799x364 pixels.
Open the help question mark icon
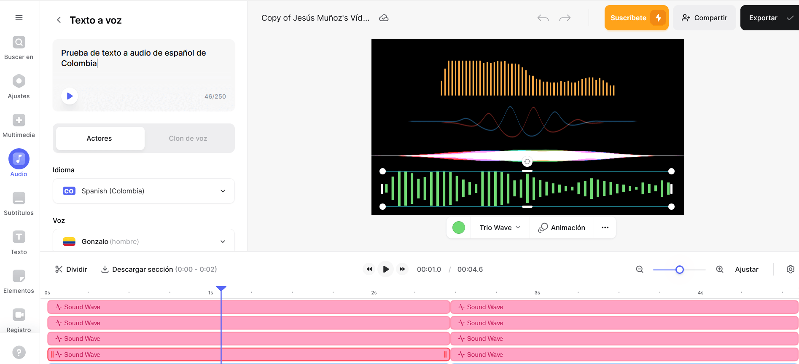(x=19, y=352)
